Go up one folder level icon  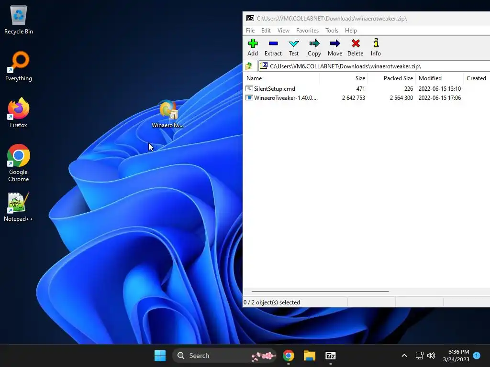[x=249, y=66]
